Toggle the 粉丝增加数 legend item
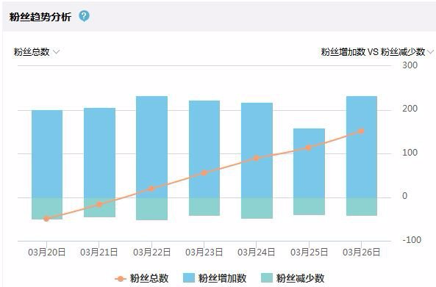Viewport: 436px width, 287px height. pos(215,278)
